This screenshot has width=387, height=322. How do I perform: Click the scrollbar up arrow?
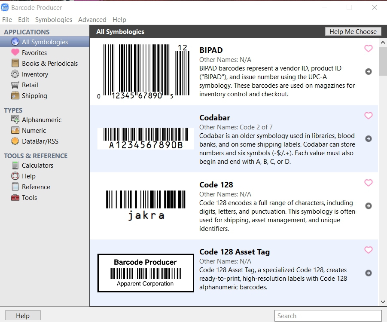tap(383, 42)
